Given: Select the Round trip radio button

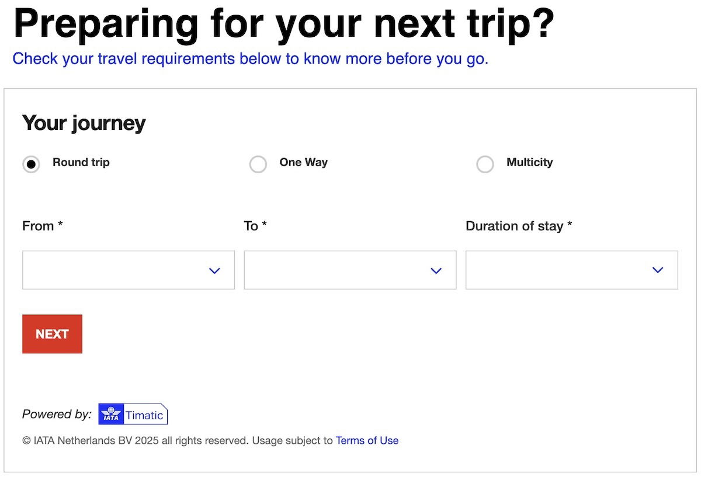Looking at the screenshot, I should 31,164.
